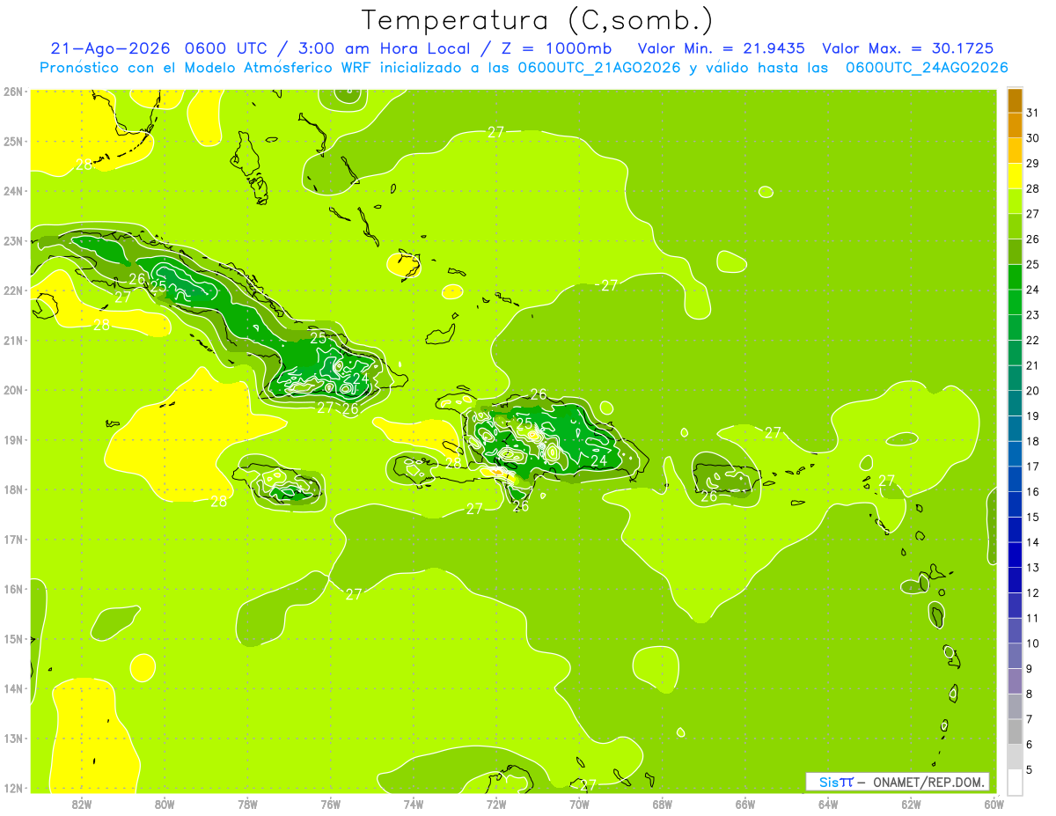Click the 16N latitude axis label
The image size is (1056, 816).
click(12, 589)
